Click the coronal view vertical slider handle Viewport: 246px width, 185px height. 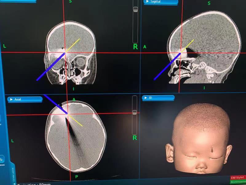(135, 9)
